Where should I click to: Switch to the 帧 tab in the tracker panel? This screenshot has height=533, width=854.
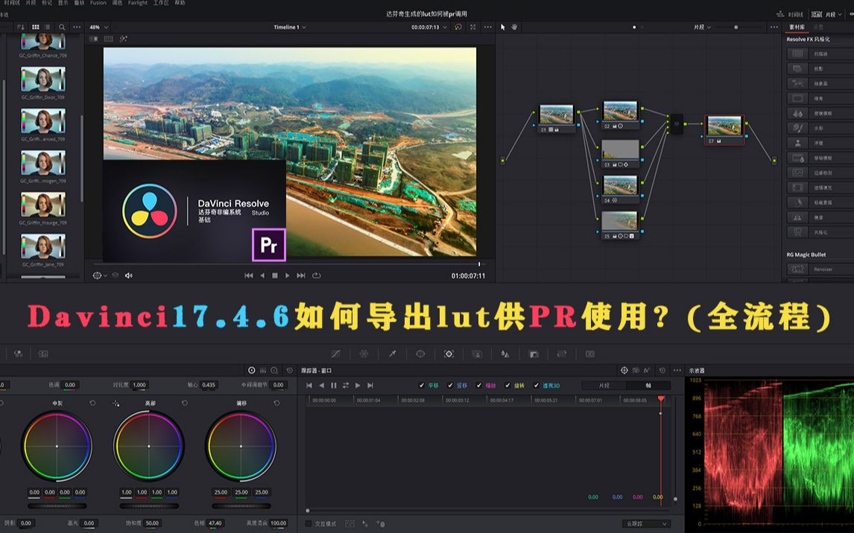coord(650,385)
